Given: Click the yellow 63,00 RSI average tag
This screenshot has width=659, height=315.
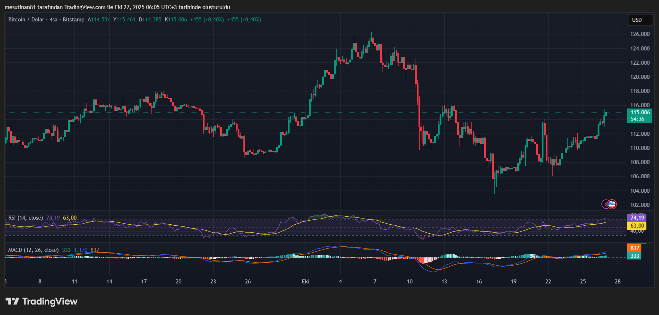Looking at the screenshot, I should pos(637,226).
